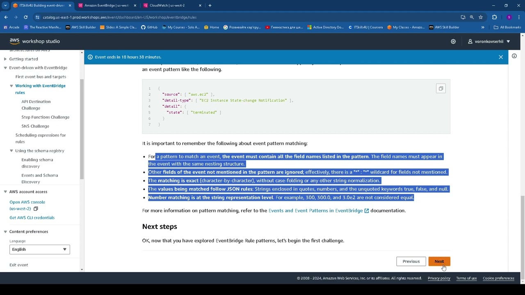Open SNS Challenge page
Screen dimensions: 525x295
pyautogui.click(x=35, y=126)
